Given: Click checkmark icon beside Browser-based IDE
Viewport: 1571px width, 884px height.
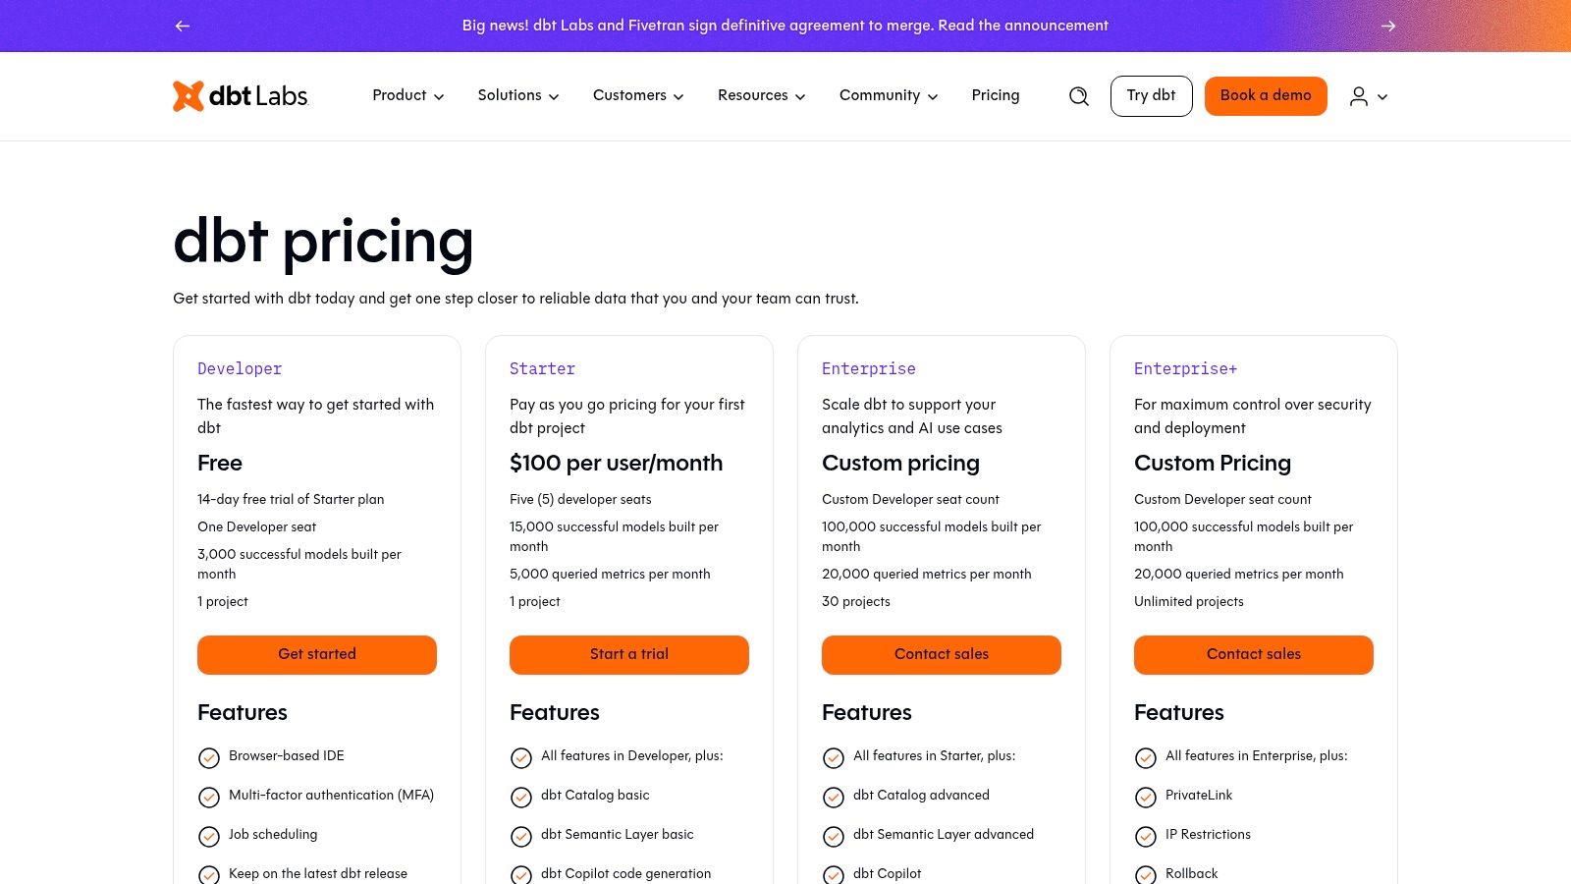Looking at the screenshot, I should click(x=209, y=757).
